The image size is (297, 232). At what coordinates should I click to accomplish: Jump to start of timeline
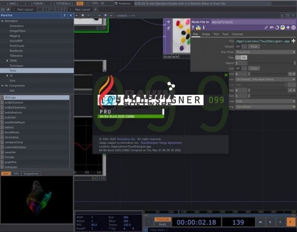[x=260, y=222]
